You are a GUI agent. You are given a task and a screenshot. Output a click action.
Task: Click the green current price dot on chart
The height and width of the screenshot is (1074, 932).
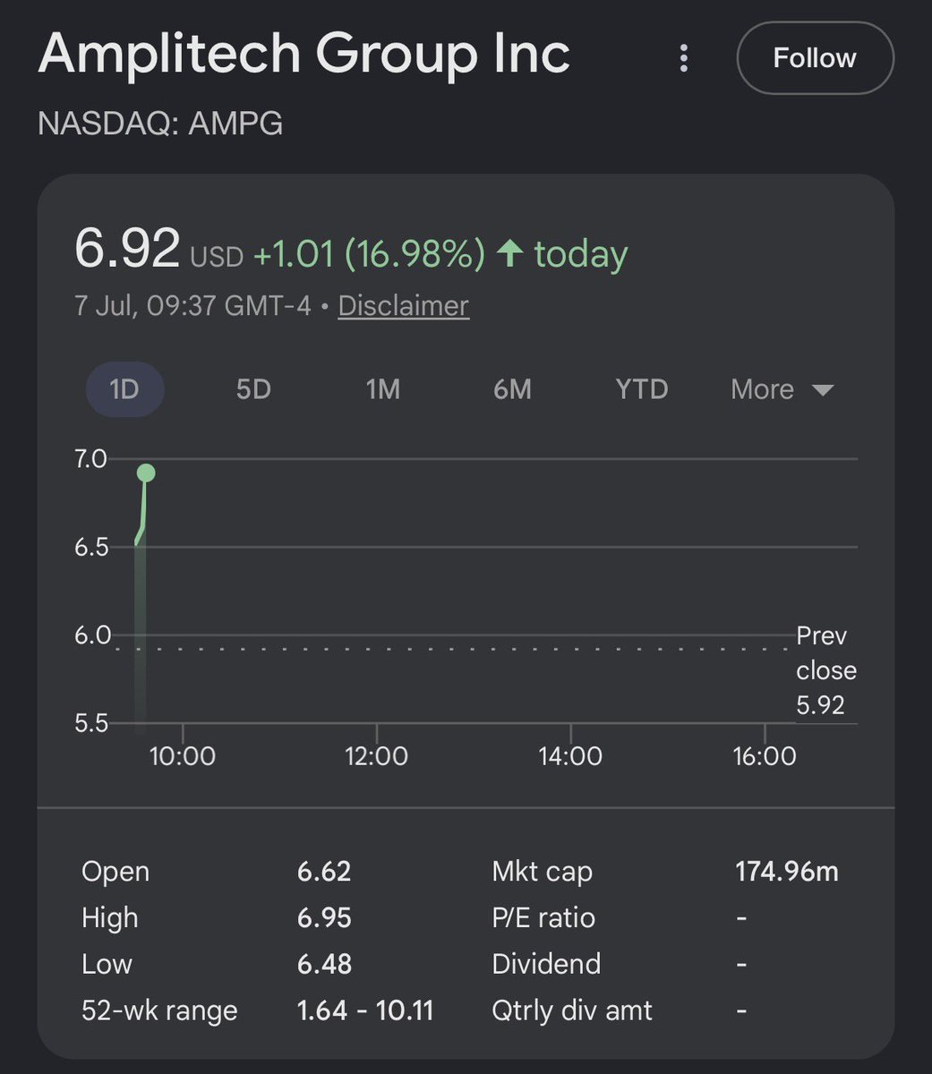click(x=146, y=473)
